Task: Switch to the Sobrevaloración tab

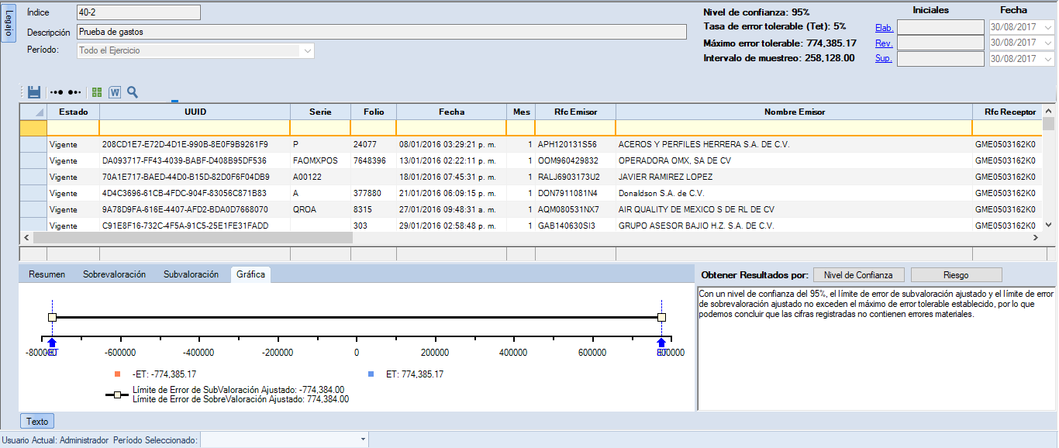Action: (x=114, y=274)
